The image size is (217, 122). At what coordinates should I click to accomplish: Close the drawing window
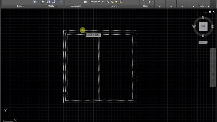[x=214, y=12]
